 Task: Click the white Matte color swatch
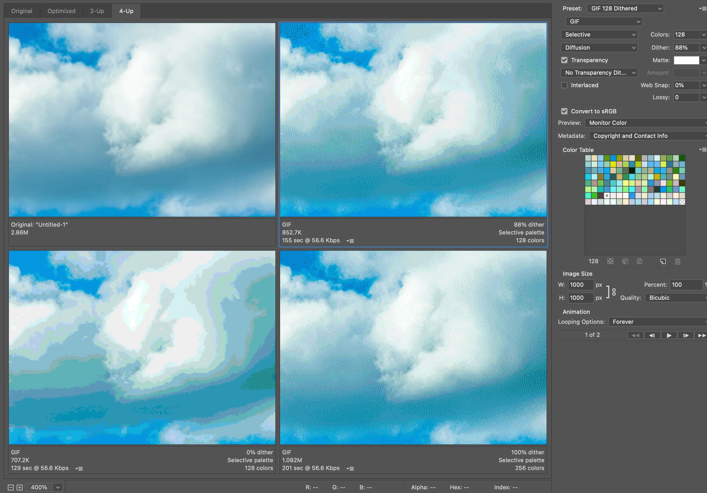686,60
